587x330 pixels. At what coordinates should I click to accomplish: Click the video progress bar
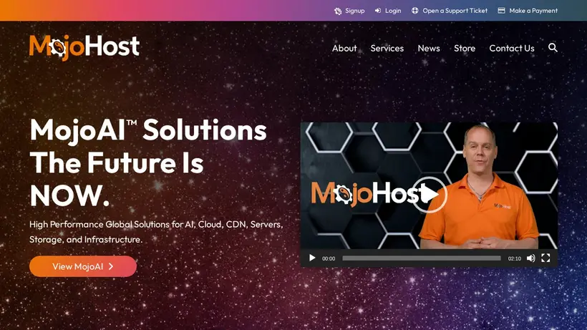point(422,258)
